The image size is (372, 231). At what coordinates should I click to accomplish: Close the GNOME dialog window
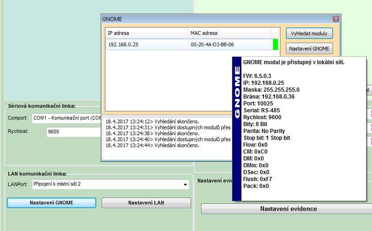pos(336,19)
